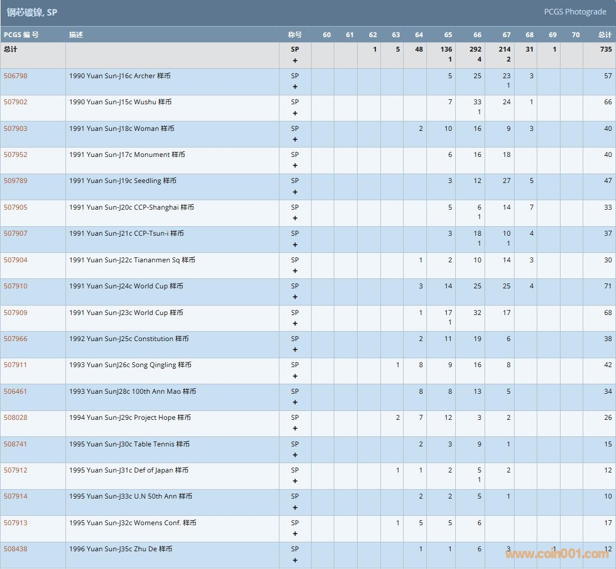The width and height of the screenshot is (616, 569).
Task: Click PCGS number 507903 for Woman coin
Action: click(16, 129)
